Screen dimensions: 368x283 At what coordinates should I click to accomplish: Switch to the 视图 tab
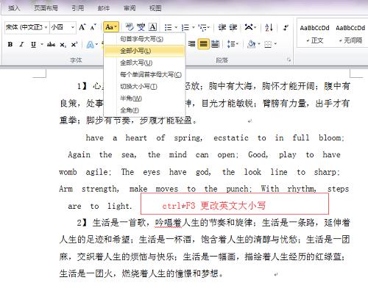tap(155, 8)
